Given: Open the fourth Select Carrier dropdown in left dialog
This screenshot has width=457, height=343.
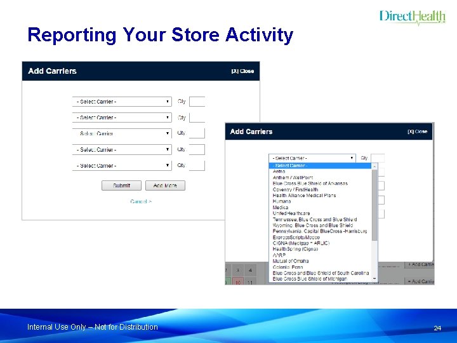Looking at the screenshot, I should pos(122,150).
